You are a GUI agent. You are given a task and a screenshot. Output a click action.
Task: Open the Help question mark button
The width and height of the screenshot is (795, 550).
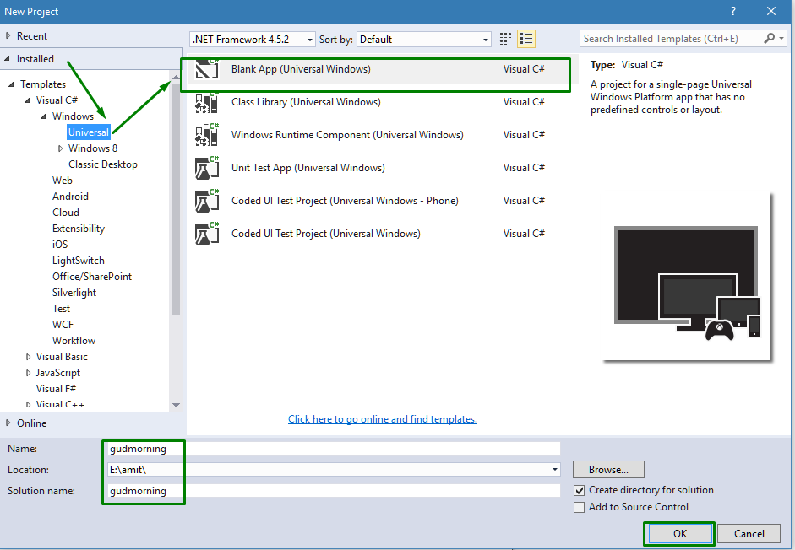[733, 11]
